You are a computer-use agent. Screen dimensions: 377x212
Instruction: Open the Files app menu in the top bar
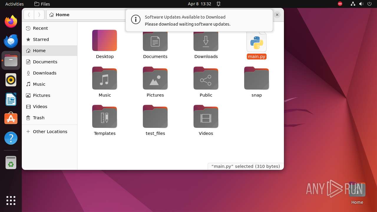tap(42, 4)
